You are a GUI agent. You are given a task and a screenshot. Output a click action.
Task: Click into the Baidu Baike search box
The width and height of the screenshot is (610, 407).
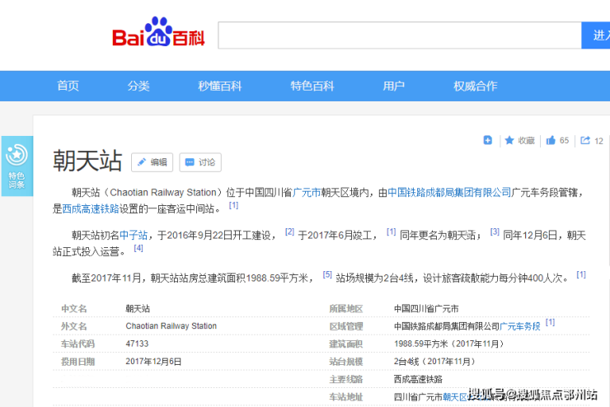point(400,35)
